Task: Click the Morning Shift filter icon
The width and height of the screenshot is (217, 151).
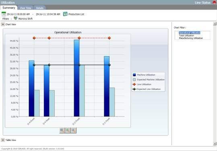Action: click(15, 18)
